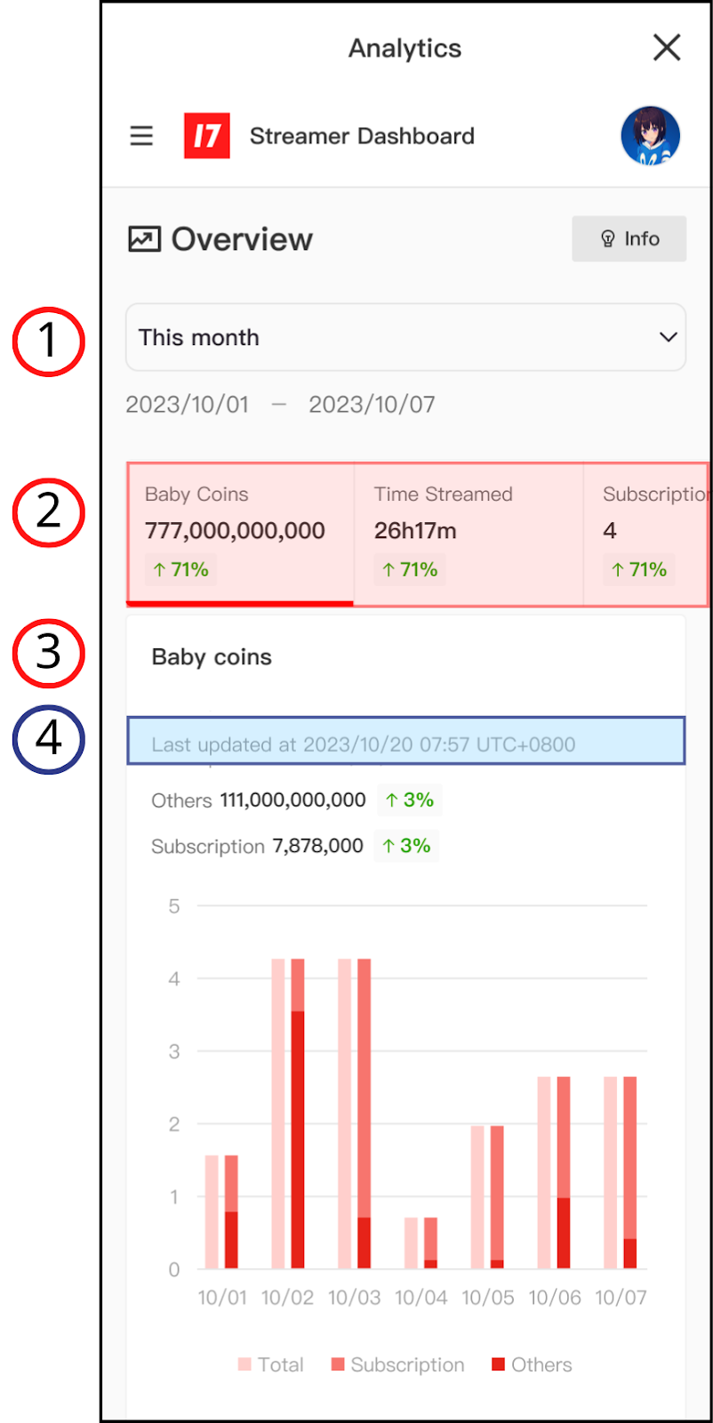
Task: Switch to the Subscription tab
Action: 646,532
